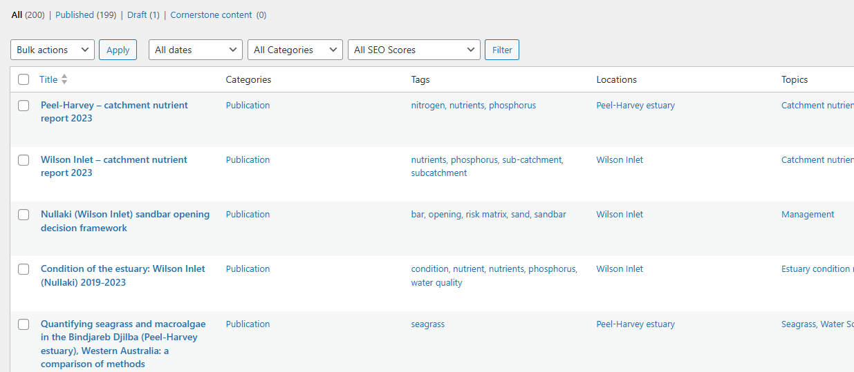The image size is (854, 372).
Task: Filter by the nitrogen tag
Action: point(428,106)
